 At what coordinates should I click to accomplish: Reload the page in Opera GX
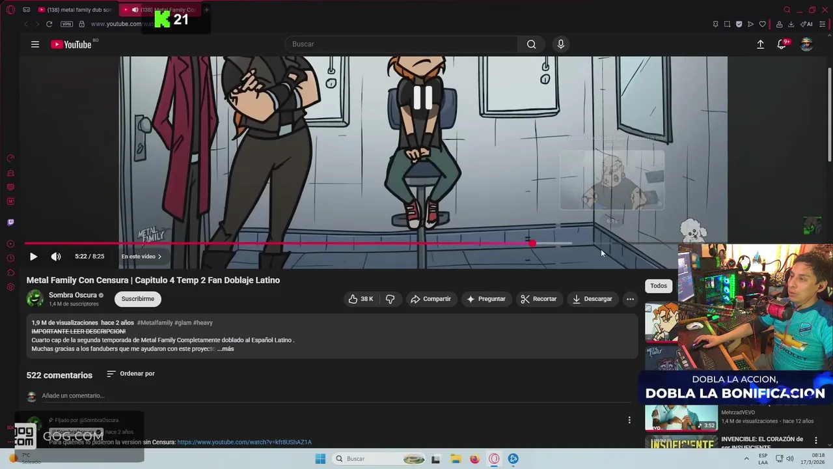pos(49,24)
